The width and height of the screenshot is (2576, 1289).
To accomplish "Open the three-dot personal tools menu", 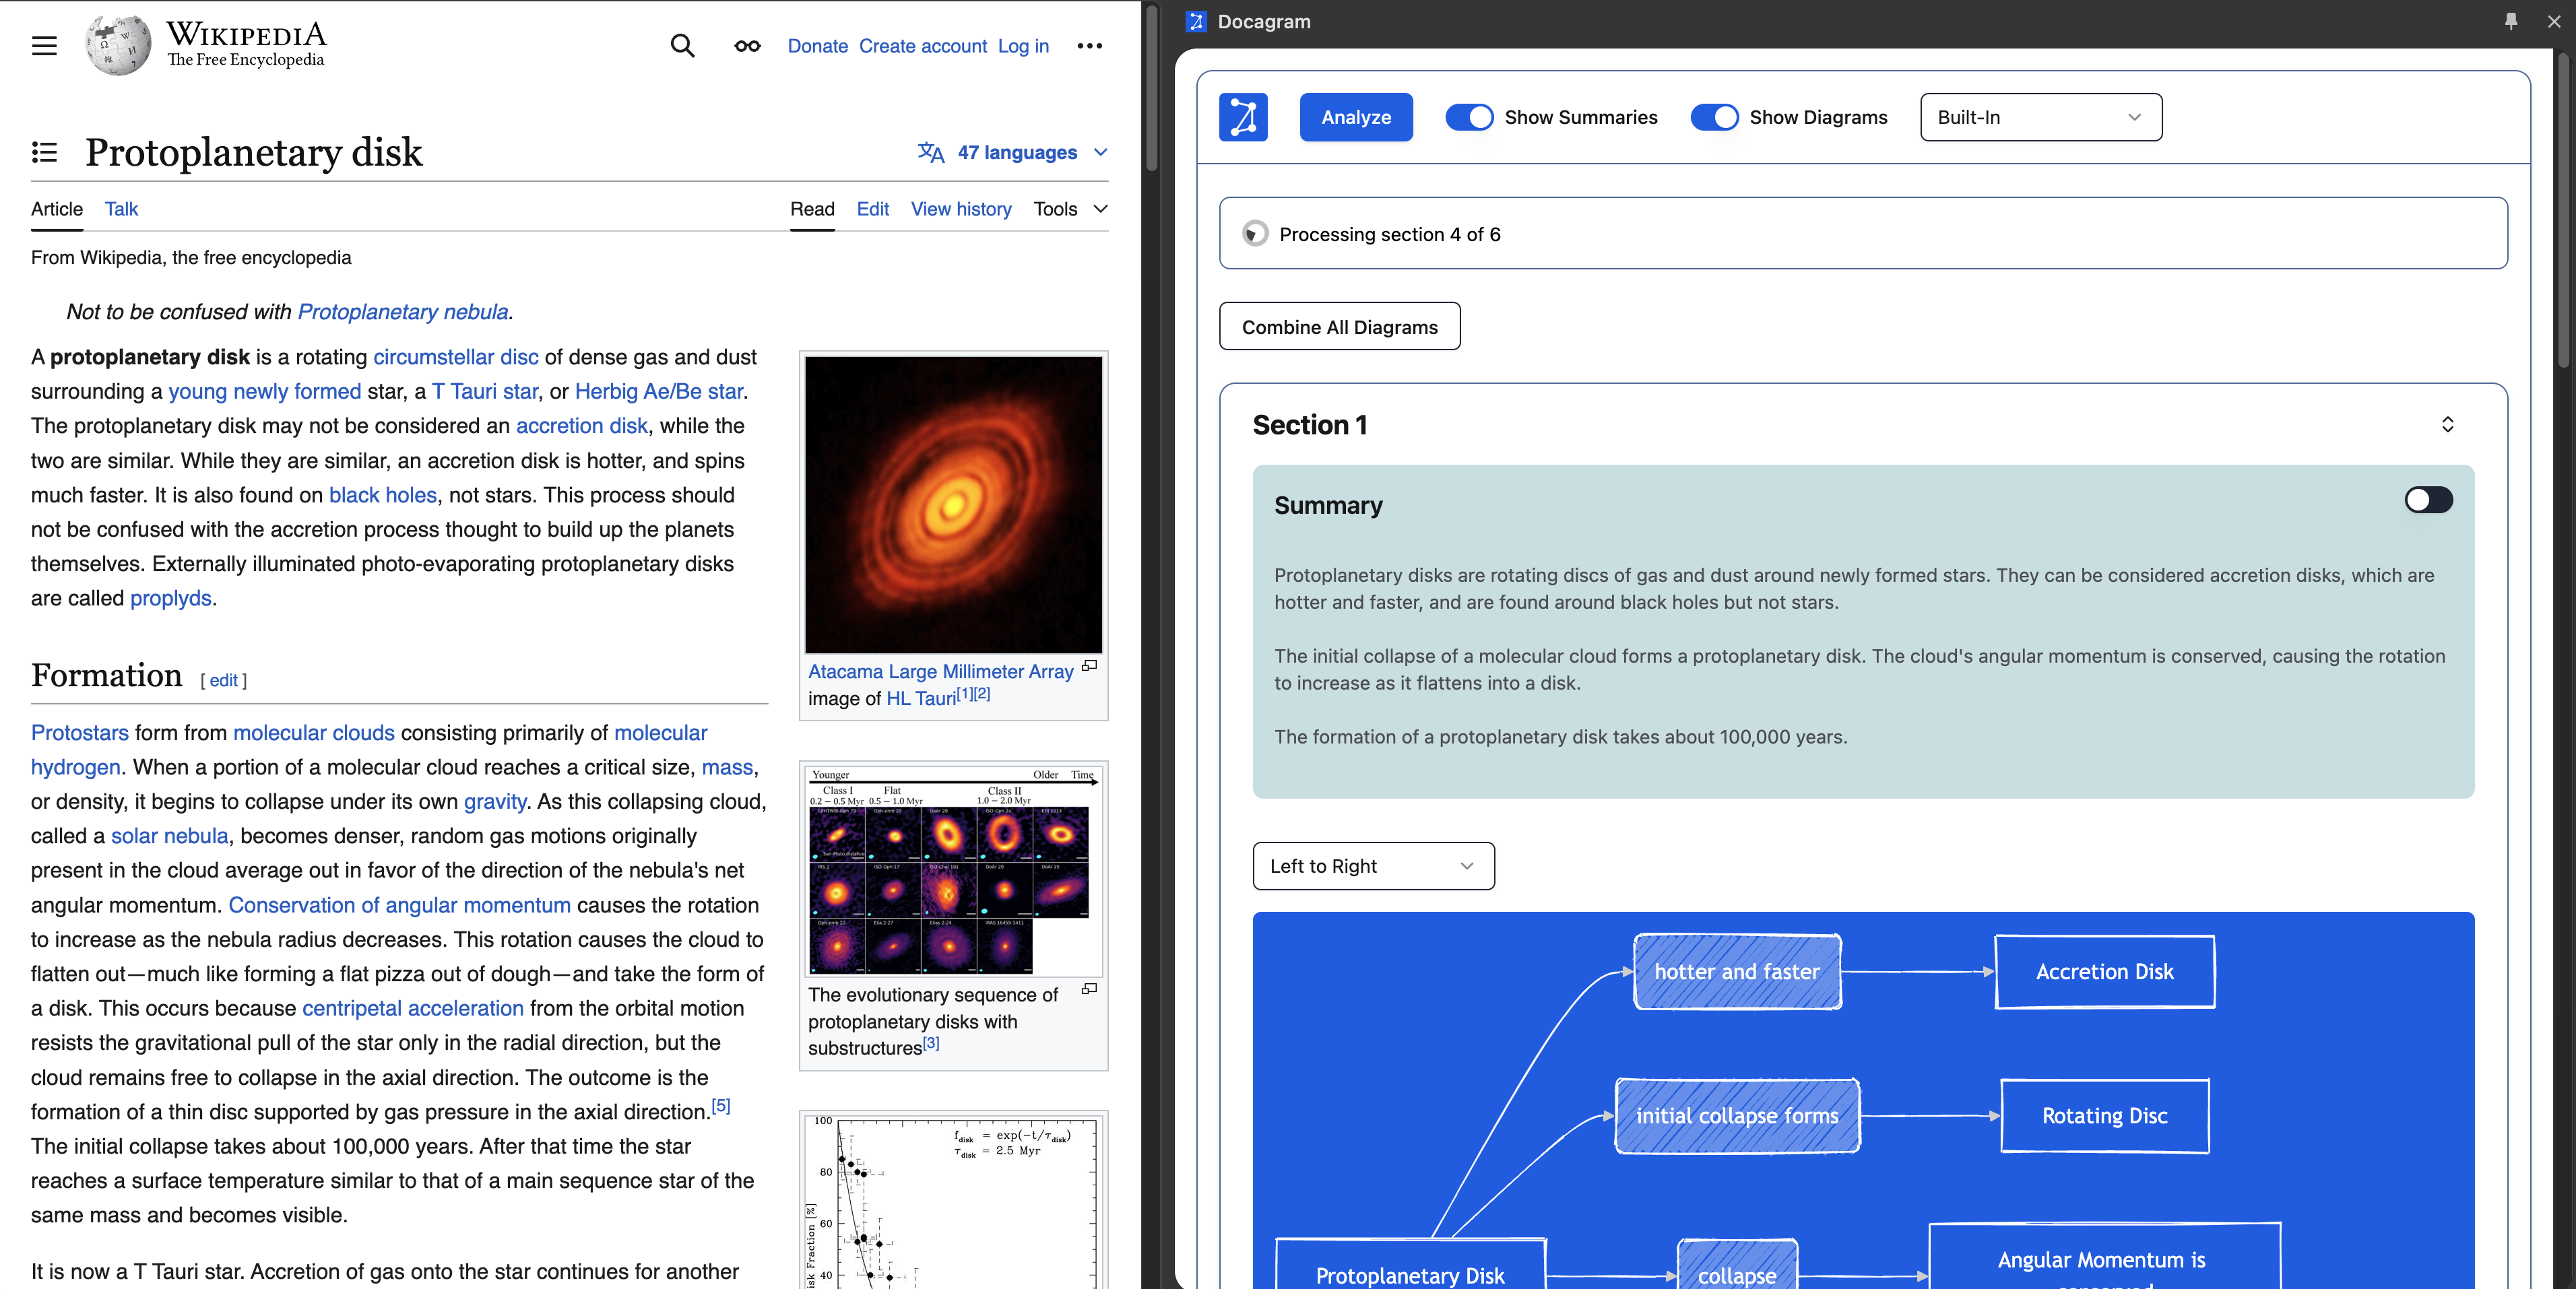I will (x=1089, y=46).
